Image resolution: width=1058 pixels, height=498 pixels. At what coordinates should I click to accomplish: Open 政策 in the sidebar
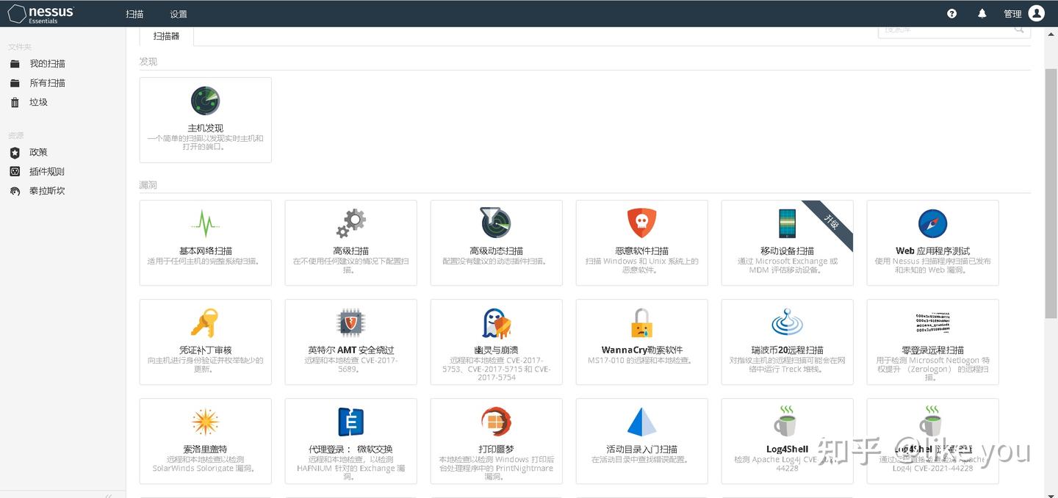tap(38, 152)
